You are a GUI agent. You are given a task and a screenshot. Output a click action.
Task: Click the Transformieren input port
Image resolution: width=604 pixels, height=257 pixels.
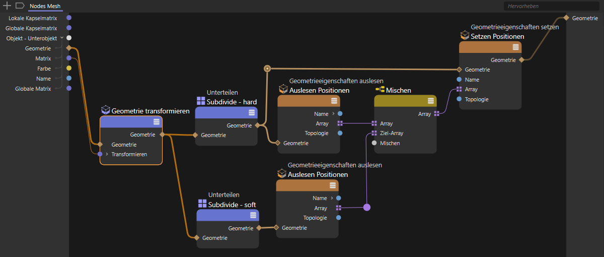point(100,154)
